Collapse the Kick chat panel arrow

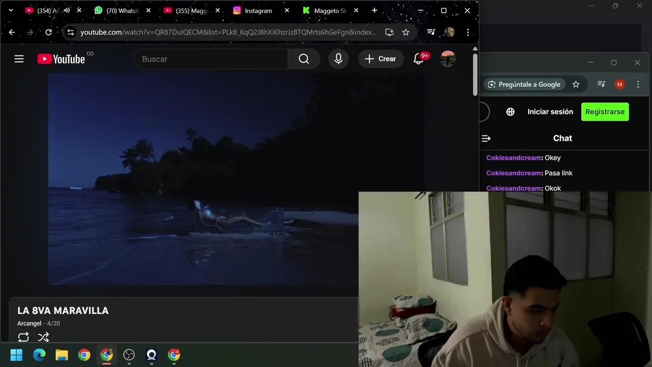tap(486, 138)
